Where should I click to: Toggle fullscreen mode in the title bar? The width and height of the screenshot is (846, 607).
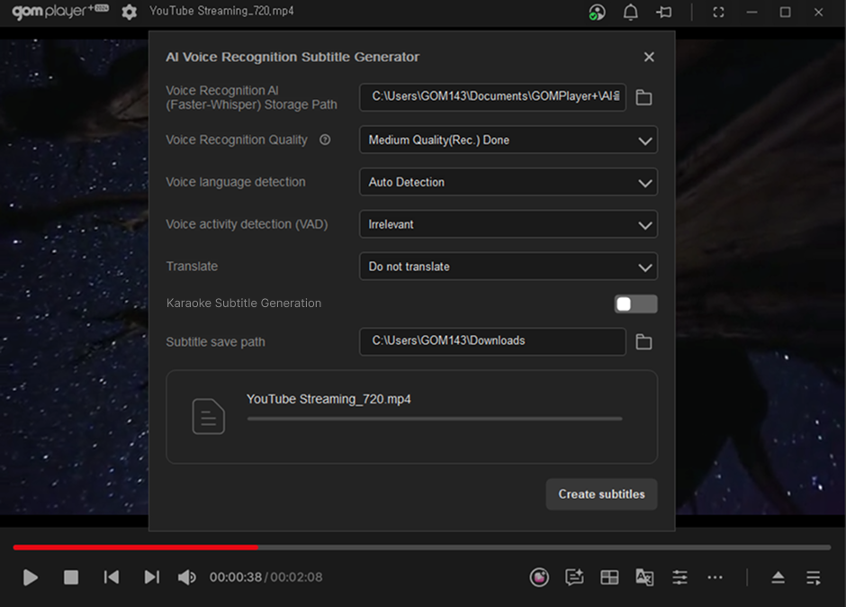pyautogui.click(x=718, y=13)
